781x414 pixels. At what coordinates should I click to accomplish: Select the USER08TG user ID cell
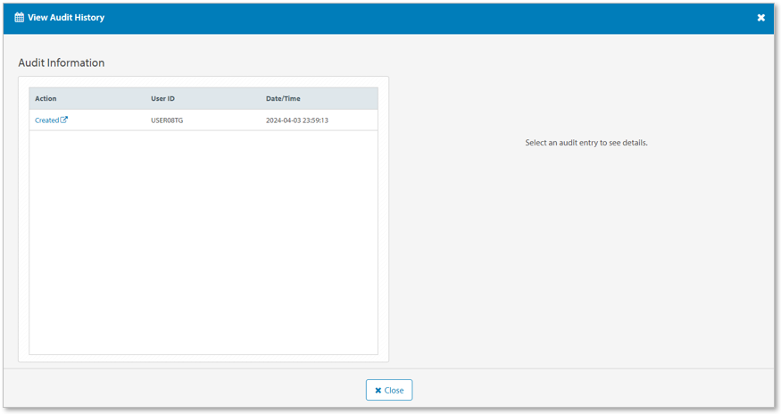pyautogui.click(x=167, y=120)
